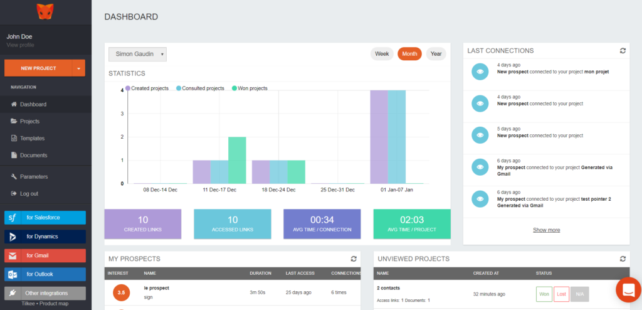Refresh the Last Connections panel
This screenshot has height=310, width=642.
pos(622,51)
